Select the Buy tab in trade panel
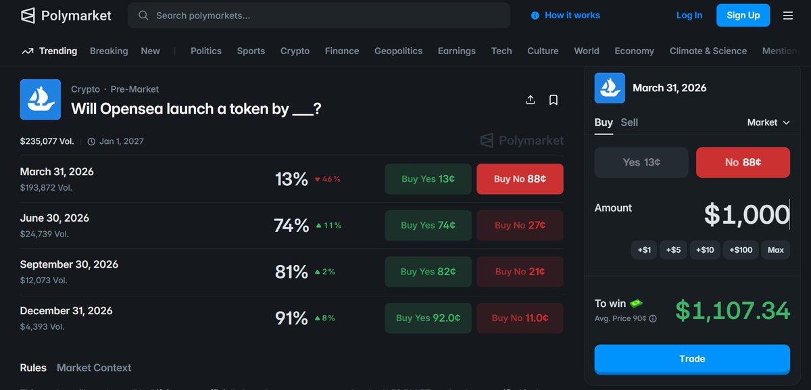The width and height of the screenshot is (811, 390). point(604,122)
